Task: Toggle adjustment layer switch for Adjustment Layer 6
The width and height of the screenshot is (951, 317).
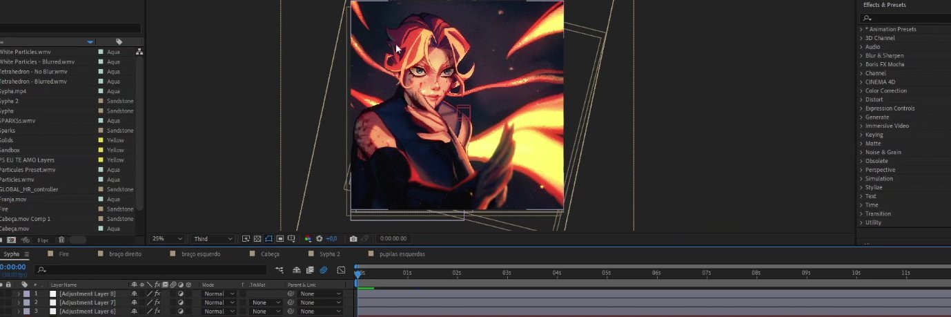Action: click(x=181, y=311)
